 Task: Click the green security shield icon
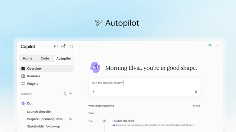tap(210, 46)
